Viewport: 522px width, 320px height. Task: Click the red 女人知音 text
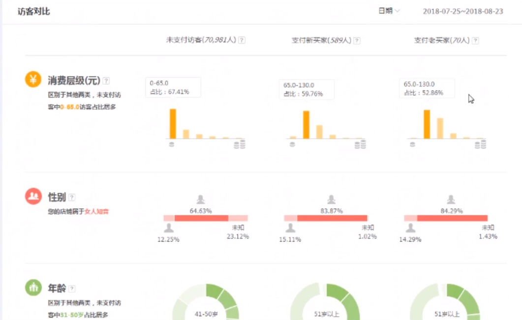96,212
